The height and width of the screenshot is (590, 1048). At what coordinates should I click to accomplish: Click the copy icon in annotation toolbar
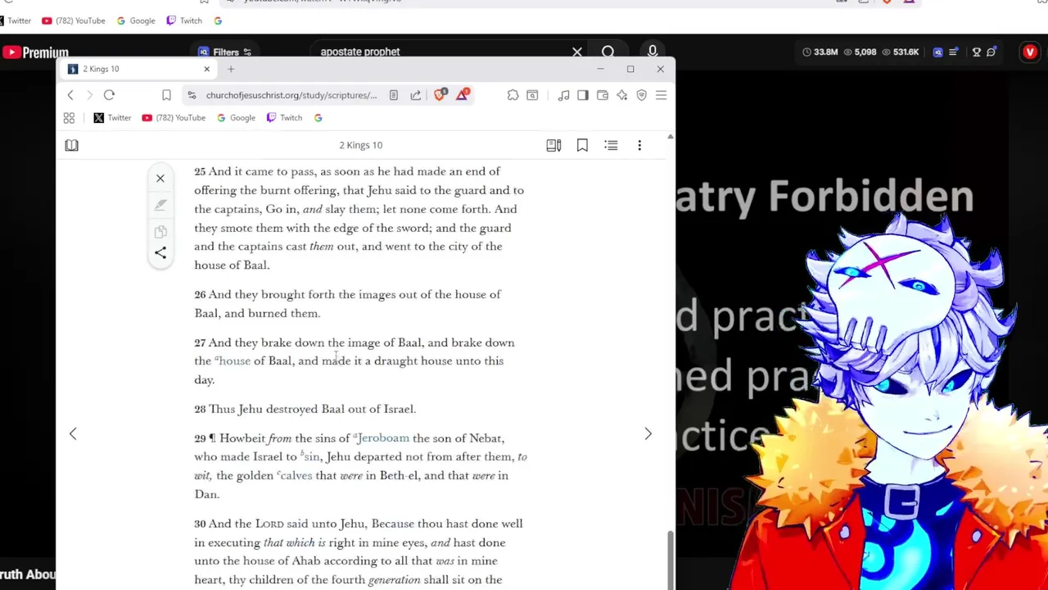pyautogui.click(x=160, y=232)
